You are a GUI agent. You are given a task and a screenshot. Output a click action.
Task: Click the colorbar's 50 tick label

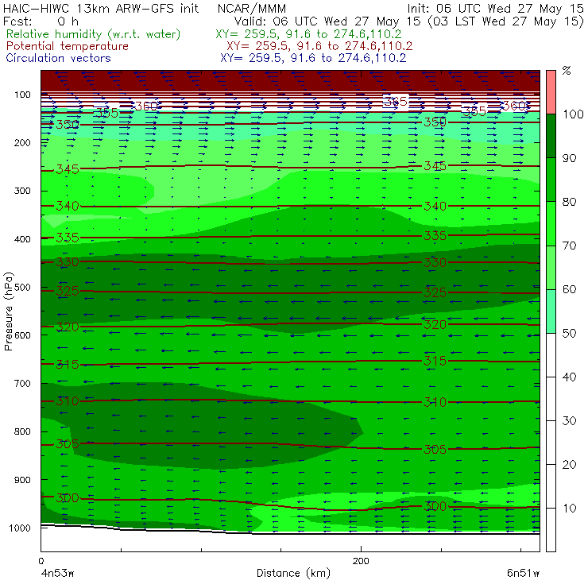pos(569,333)
